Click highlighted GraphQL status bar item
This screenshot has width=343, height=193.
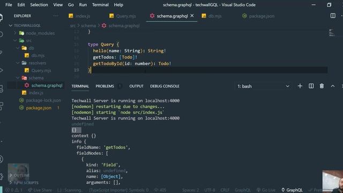coord(292,190)
